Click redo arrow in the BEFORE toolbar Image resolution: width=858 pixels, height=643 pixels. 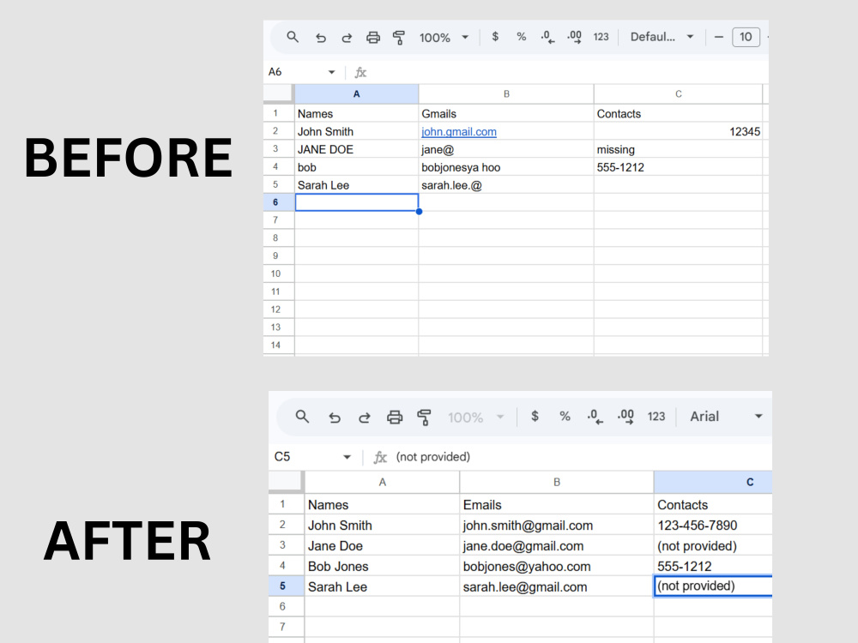pos(347,38)
